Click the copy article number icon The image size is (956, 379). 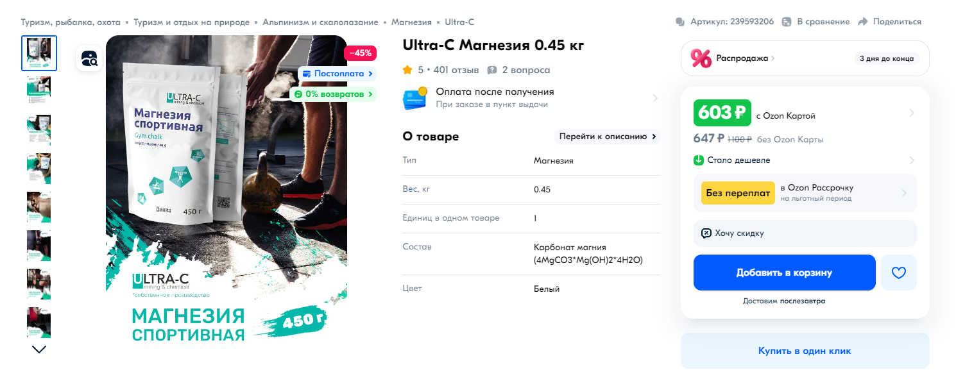(680, 22)
